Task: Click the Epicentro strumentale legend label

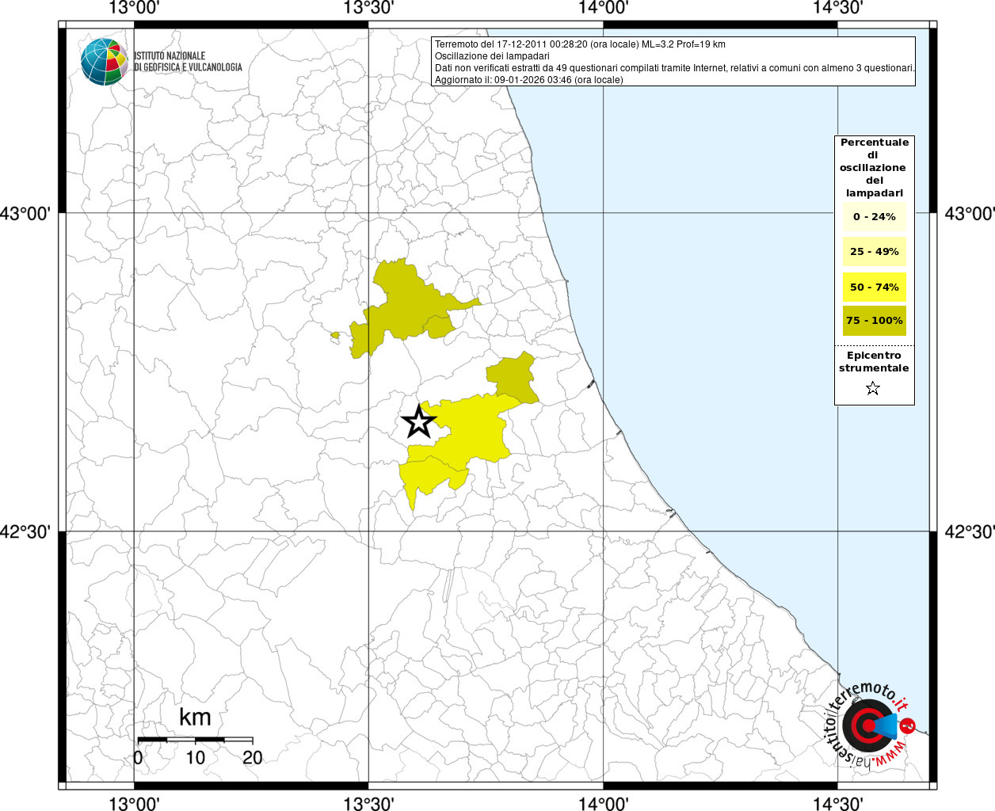Action: pos(874,362)
